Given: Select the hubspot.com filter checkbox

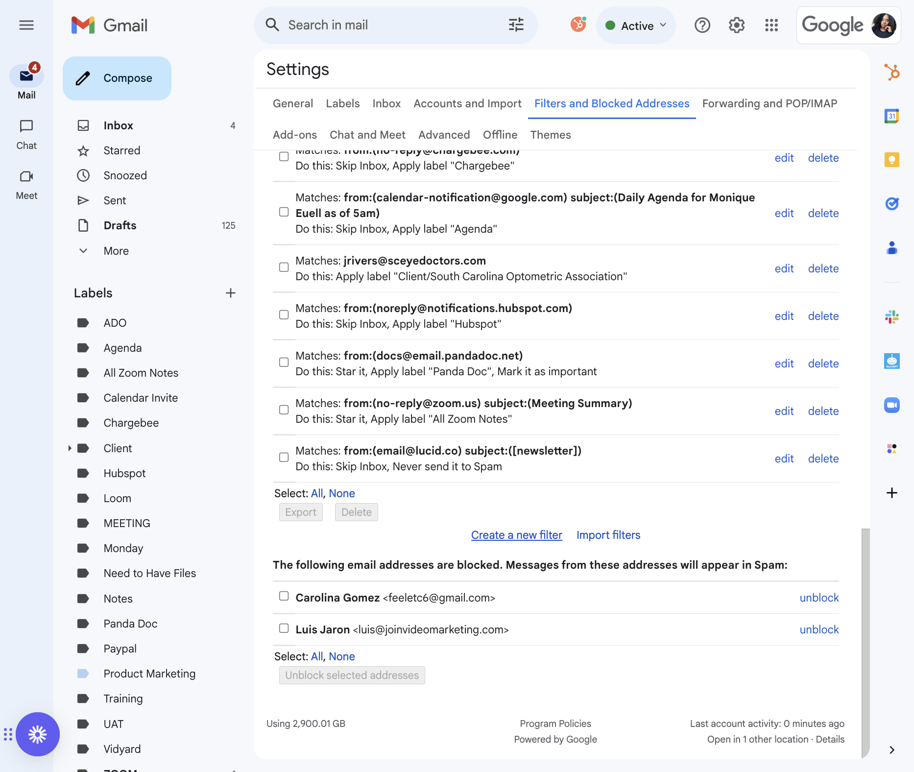Looking at the screenshot, I should coord(284,314).
